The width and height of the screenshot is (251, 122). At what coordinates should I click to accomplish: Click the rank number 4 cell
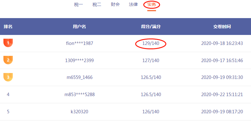tap(8, 95)
